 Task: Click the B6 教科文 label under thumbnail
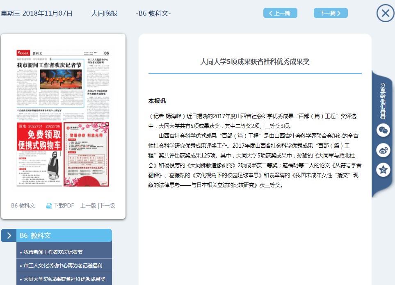pyautogui.click(x=23, y=206)
